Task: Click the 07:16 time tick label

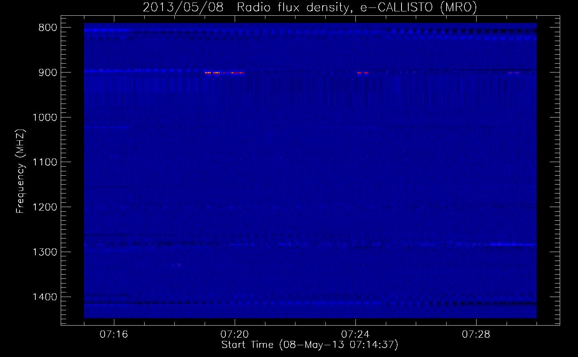Action: point(114,335)
